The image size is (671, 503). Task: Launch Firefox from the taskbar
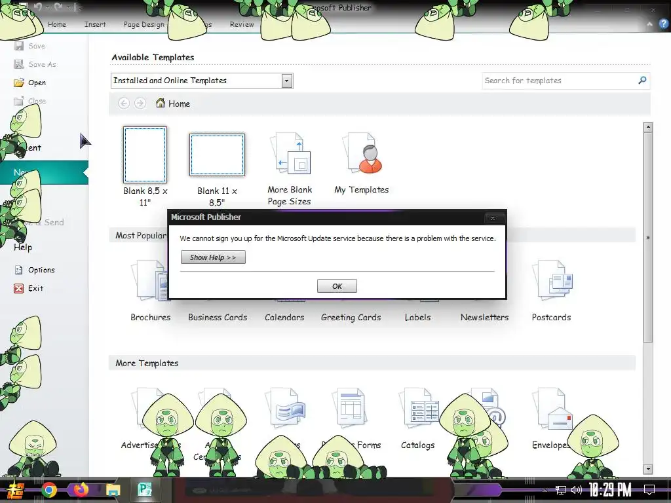(x=81, y=490)
